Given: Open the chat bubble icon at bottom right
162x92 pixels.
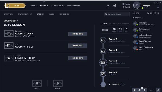Looking at the screenshot, I should pyautogui.click(x=134, y=90).
